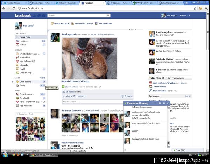
Task: Expand MORE lists in sidebar
Action: pyautogui.click(x=43, y=78)
